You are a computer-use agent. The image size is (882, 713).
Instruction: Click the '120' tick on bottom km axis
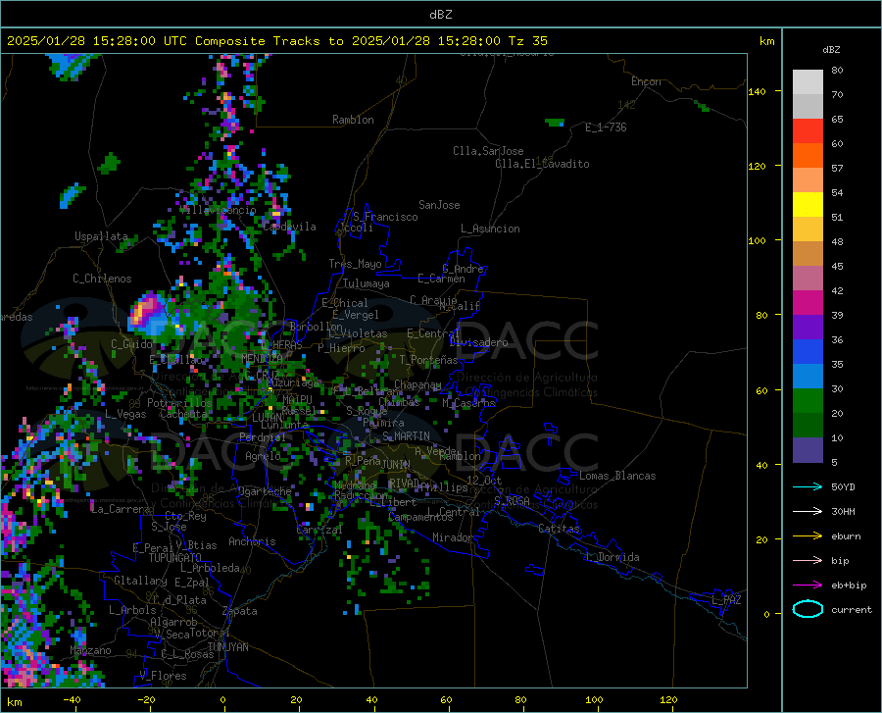tap(668, 700)
